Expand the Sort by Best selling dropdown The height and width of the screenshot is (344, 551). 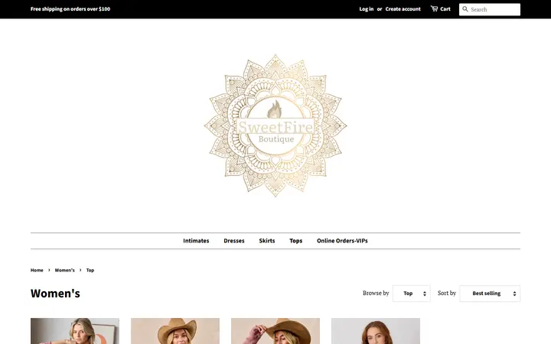tap(490, 294)
